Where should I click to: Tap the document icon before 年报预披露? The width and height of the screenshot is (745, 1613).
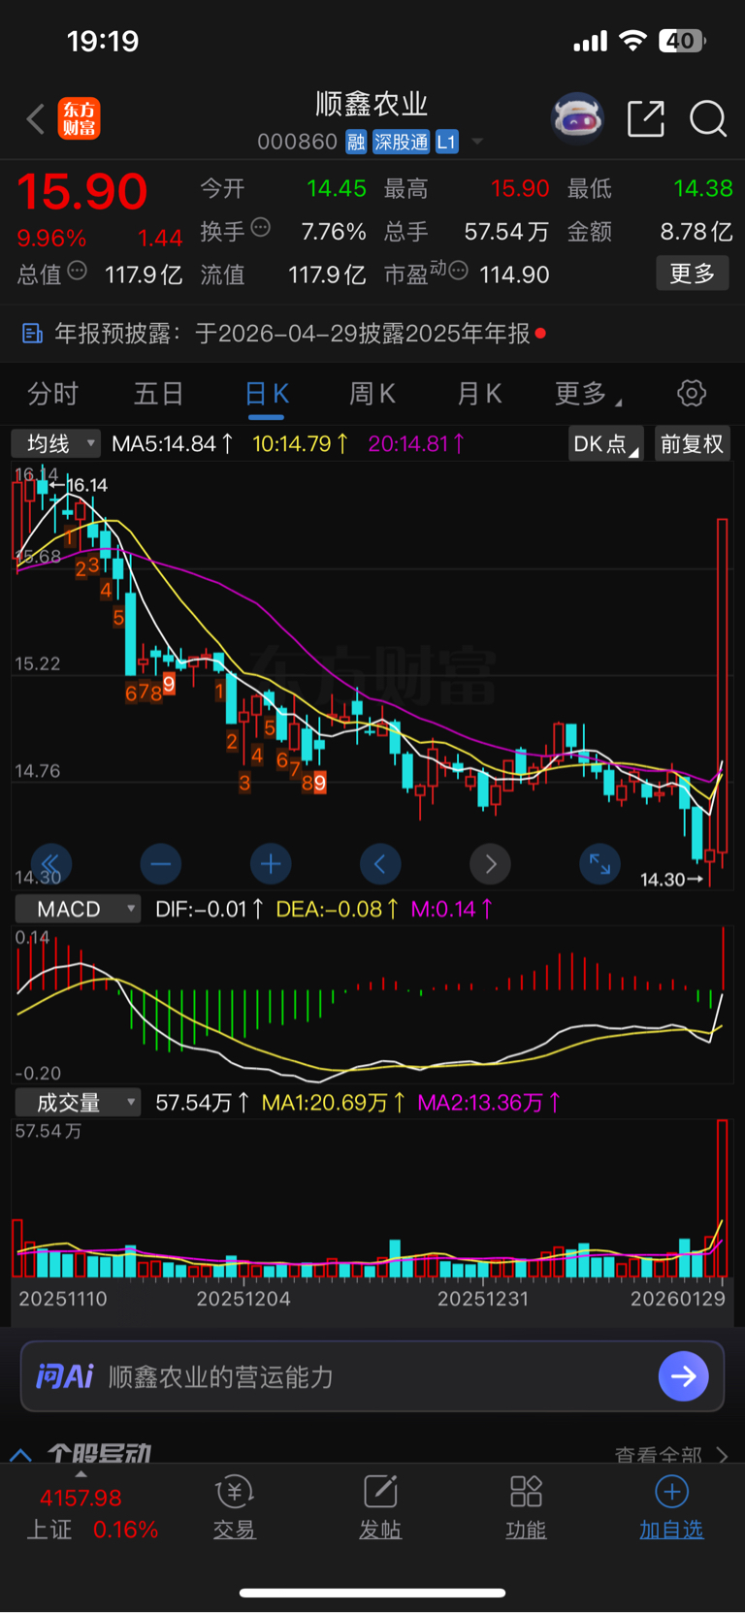click(x=32, y=334)
